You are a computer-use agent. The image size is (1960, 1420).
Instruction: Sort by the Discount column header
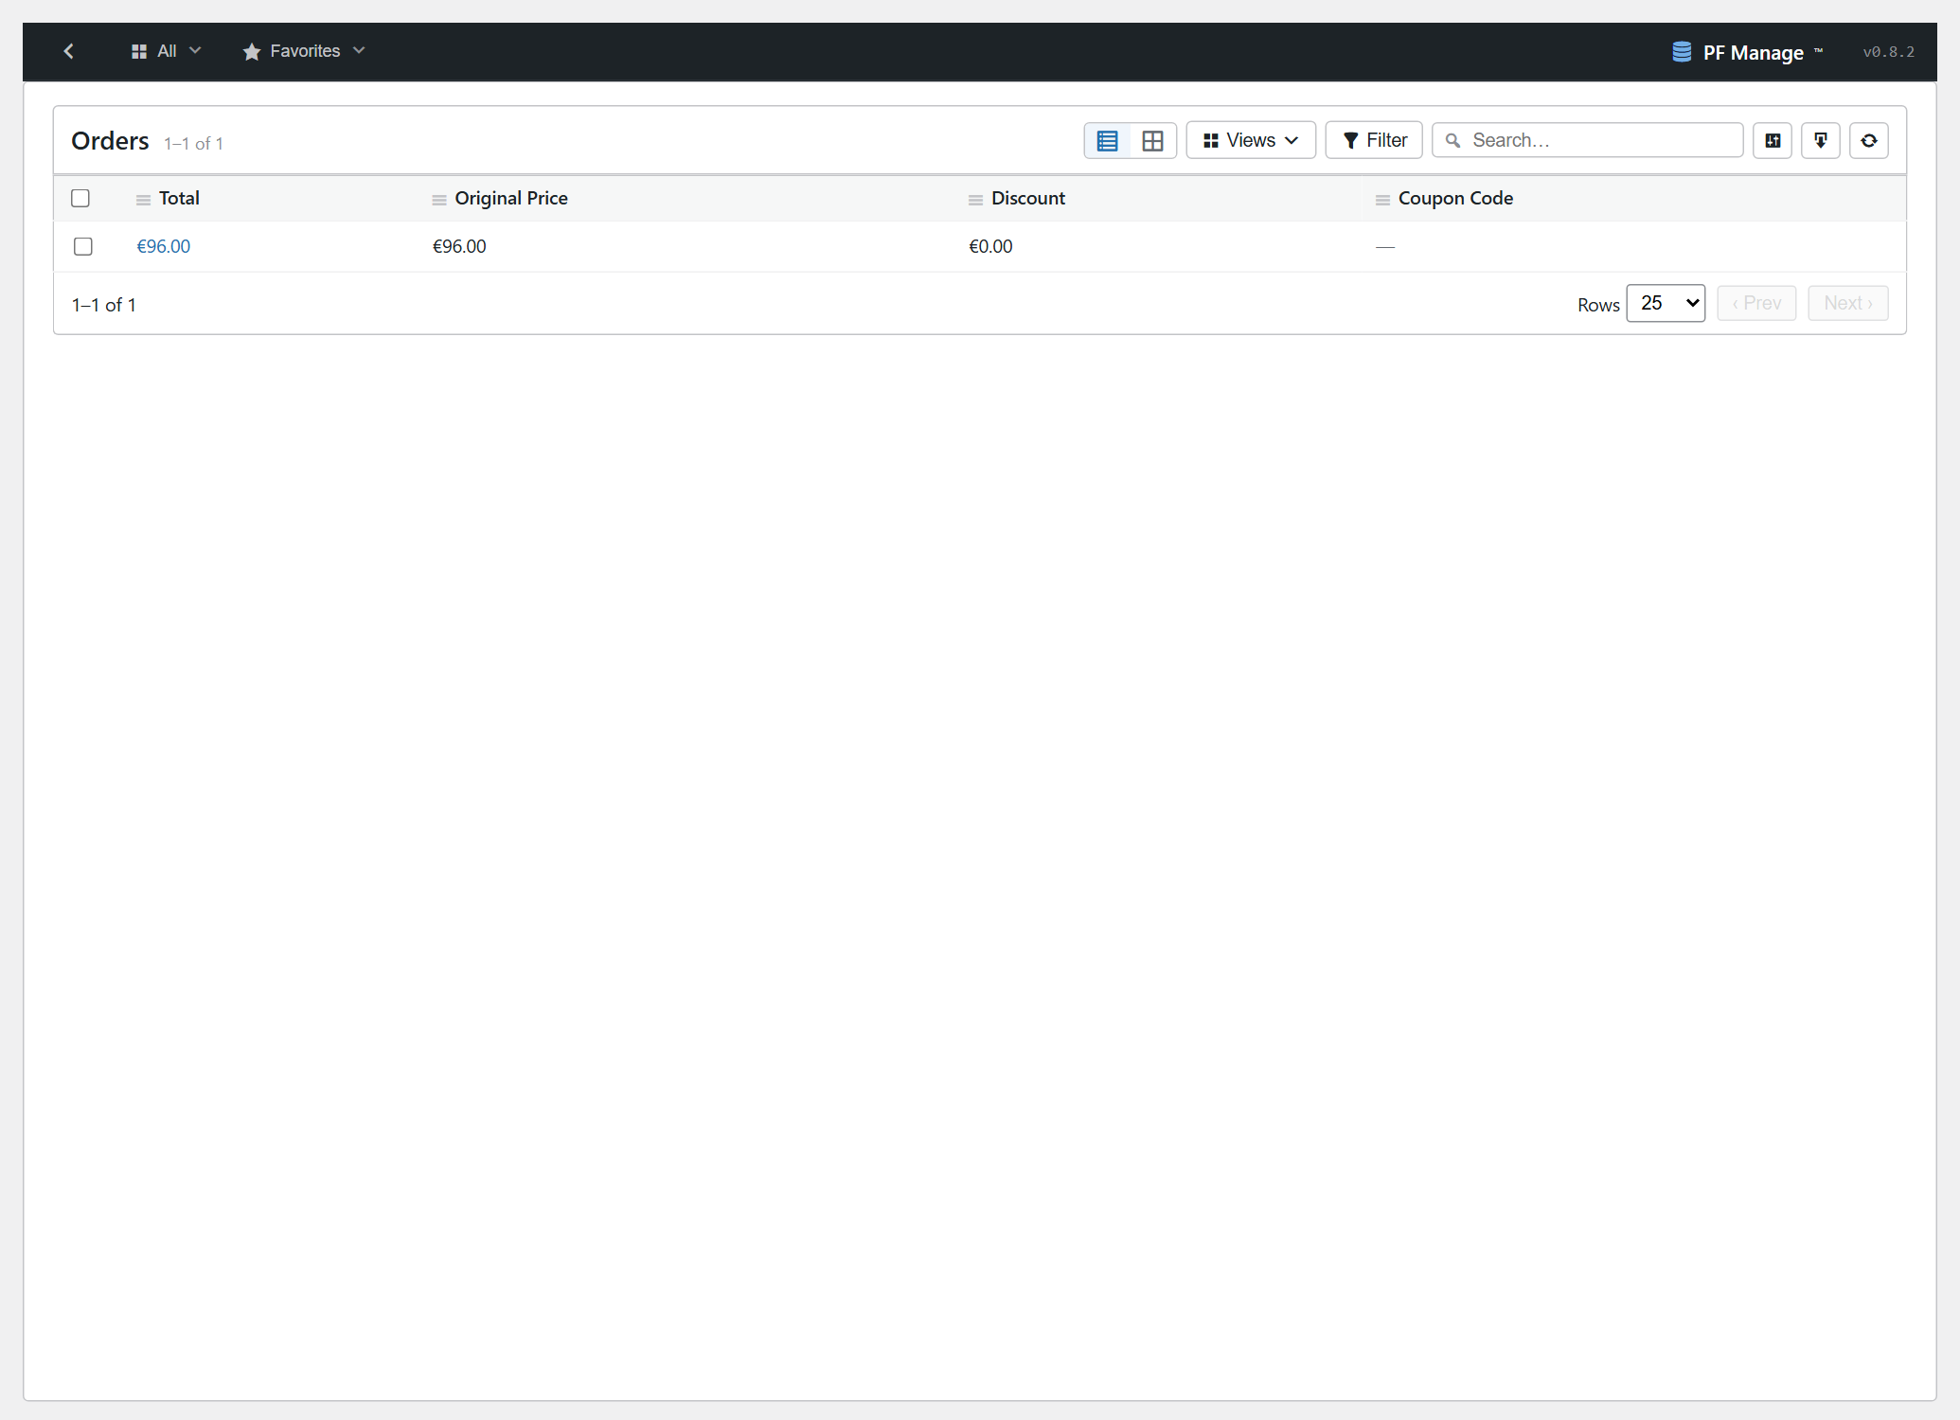1028,198
